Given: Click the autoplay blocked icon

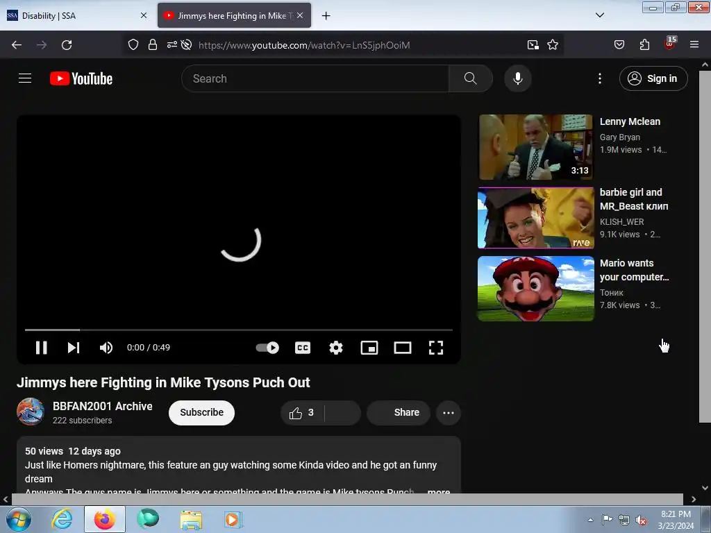Looking at the screenshot, I should (186, 44).
